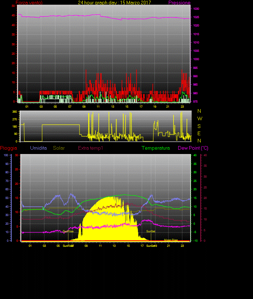Click the SunSet marker label inside bottom chart
This screenshot has width=253, height=299.
tap(151, 231)
